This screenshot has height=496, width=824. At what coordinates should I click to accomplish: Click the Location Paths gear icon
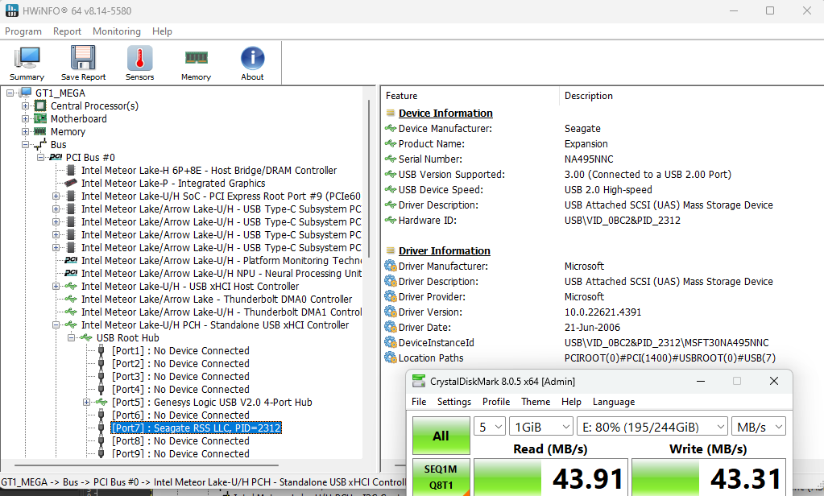point(391,358)
